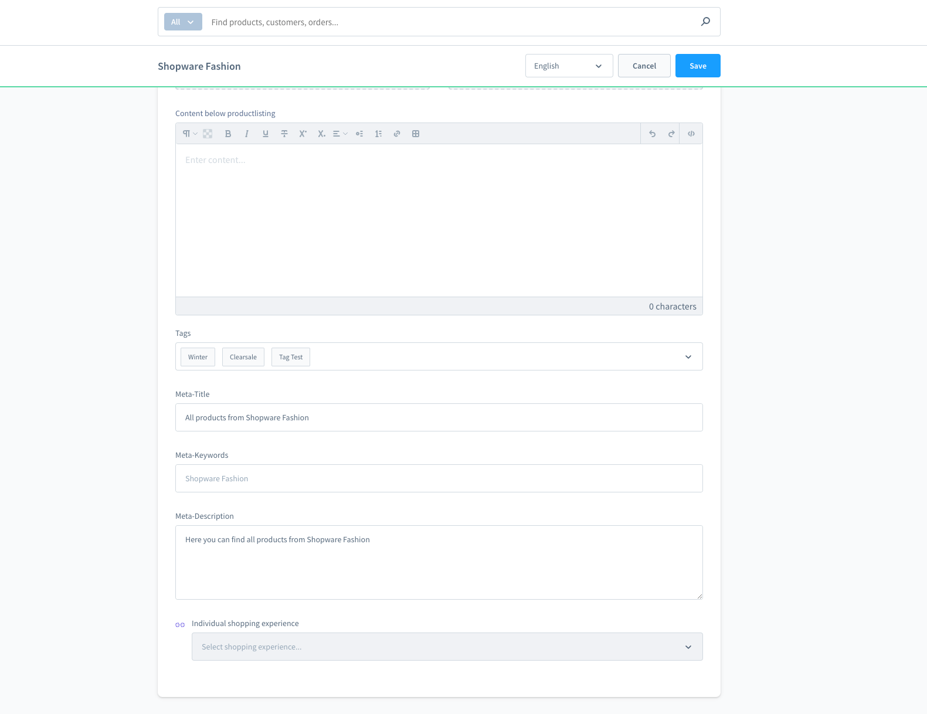
Task: Insert a link via toolbar icon
Action: point(397,134)
